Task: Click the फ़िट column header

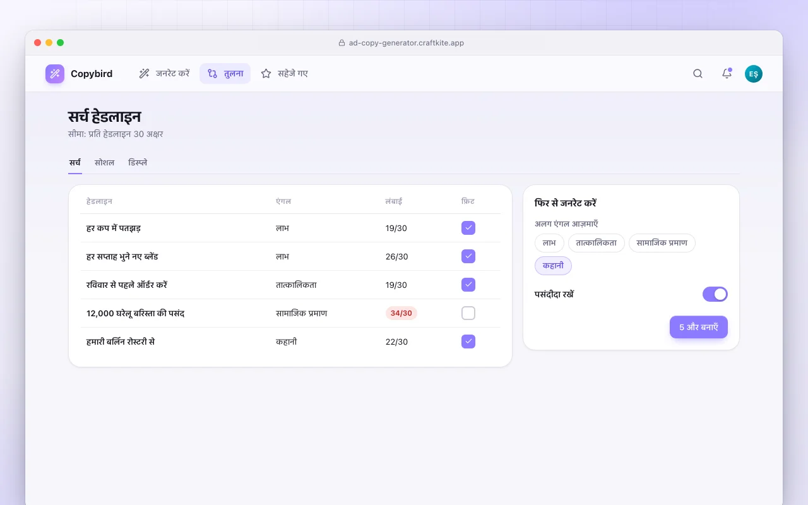Action: pyautogui.click(x=468, y=201)
